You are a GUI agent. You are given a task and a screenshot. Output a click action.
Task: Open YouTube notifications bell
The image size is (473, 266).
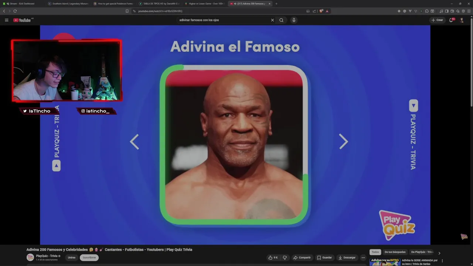tap(451, 20)
